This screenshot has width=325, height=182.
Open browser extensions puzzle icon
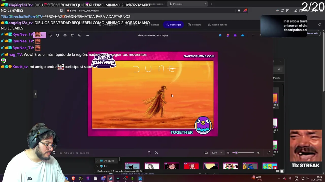pyautogui.click(x=283, y=11)
